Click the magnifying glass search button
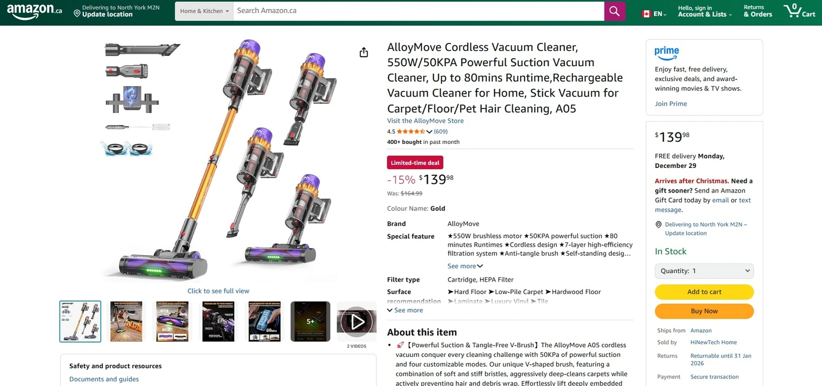Image resolution: width=822 pixels, height=386 pixels. pos(614,11)
